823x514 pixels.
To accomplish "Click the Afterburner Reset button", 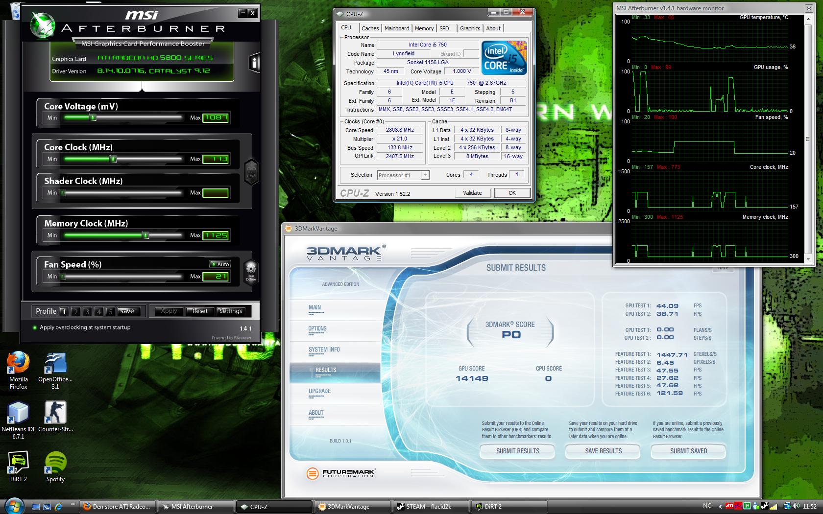I will [200, 311].
